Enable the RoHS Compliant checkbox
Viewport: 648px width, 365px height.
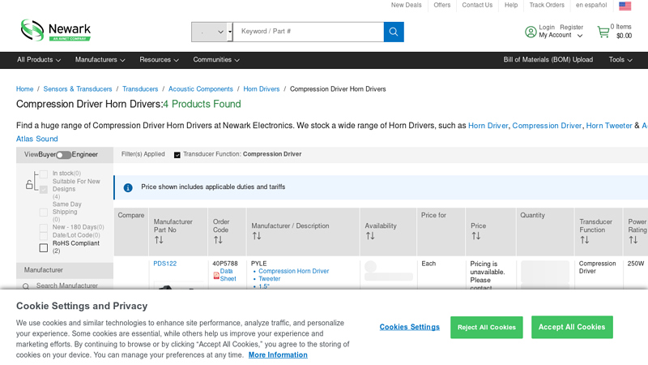pos(44,247)
